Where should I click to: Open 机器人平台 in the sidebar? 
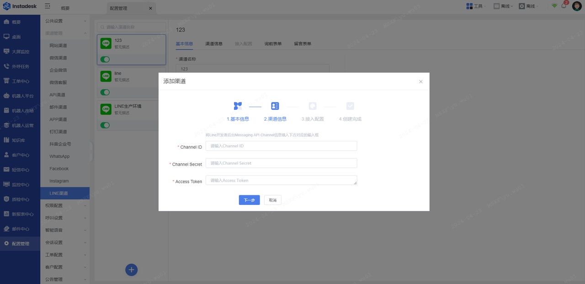22,96
